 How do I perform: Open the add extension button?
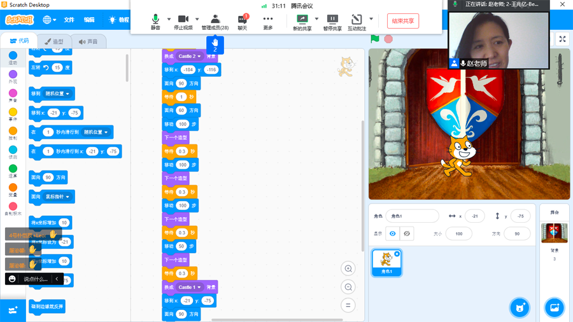tap(13, 311)
